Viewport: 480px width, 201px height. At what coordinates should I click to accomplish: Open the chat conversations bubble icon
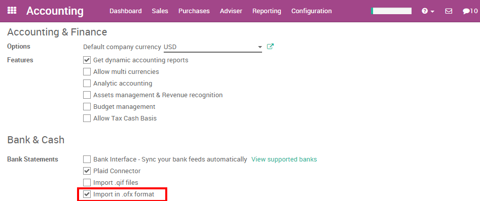[466, 11]
